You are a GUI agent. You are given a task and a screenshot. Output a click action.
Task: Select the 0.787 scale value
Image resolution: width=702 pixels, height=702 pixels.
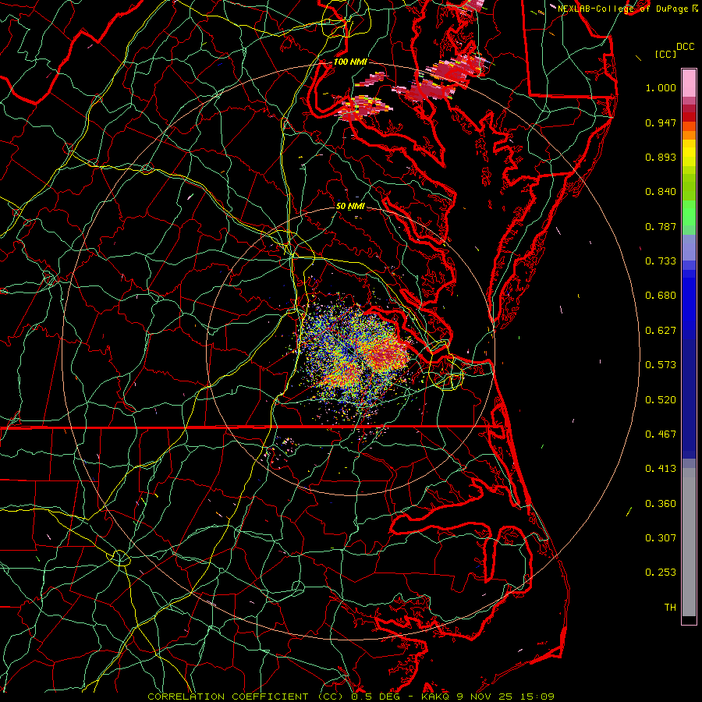click(x=661, y=226)
